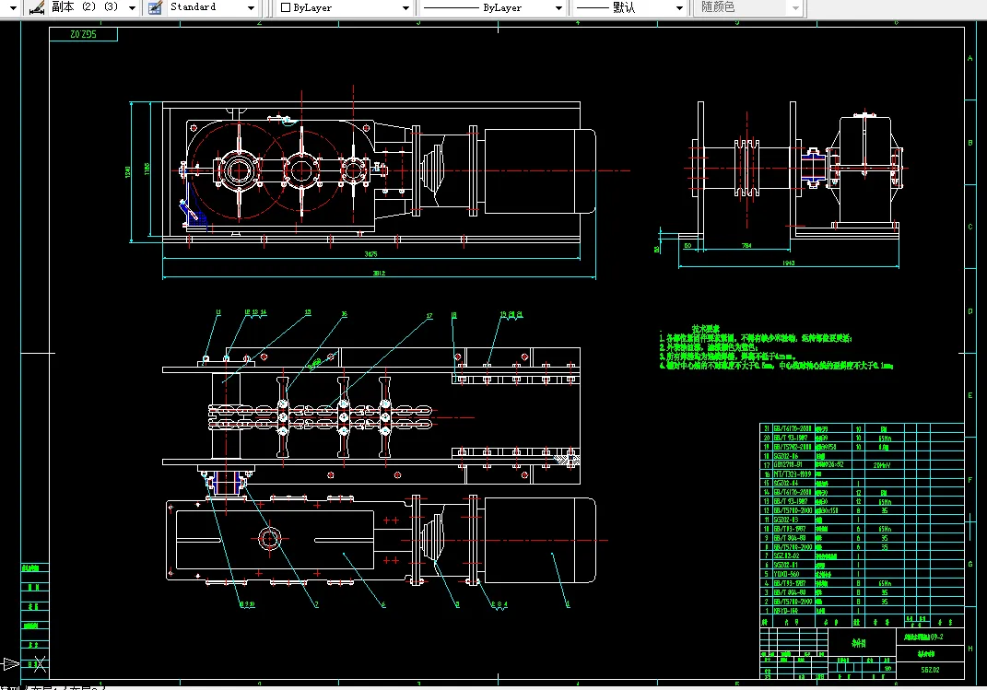Select the 50 dimension text
987x690 pixels.
[687, 246]
